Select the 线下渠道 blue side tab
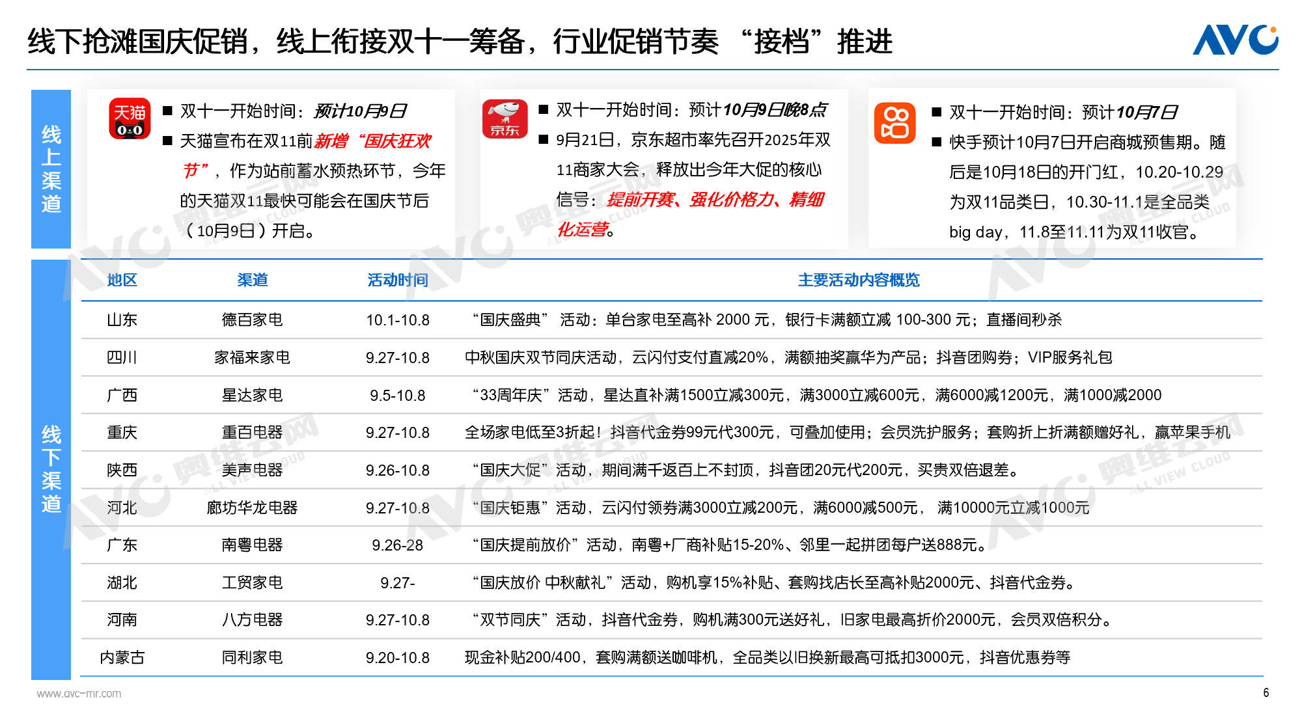 [51, 469]
